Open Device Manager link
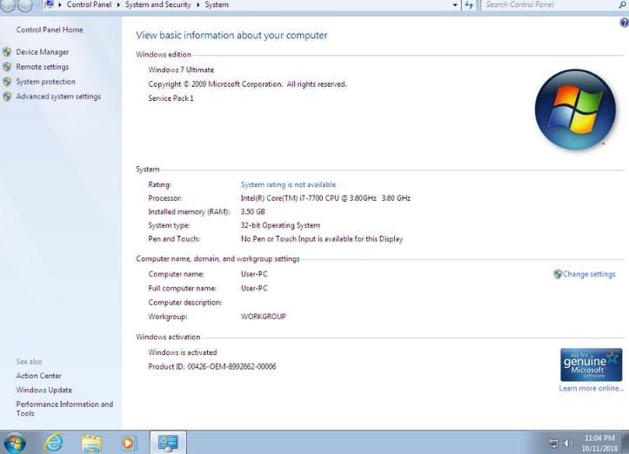This screenshot has width=629, height=454. point(43,52)
